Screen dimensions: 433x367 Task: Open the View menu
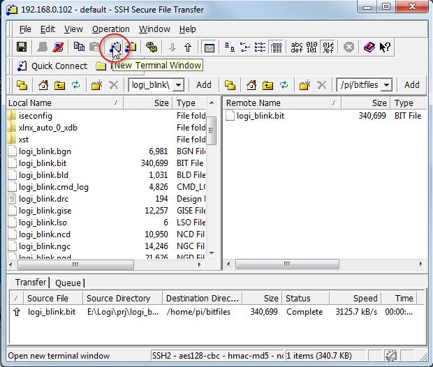pyautogui.click(x=73, y=29)
